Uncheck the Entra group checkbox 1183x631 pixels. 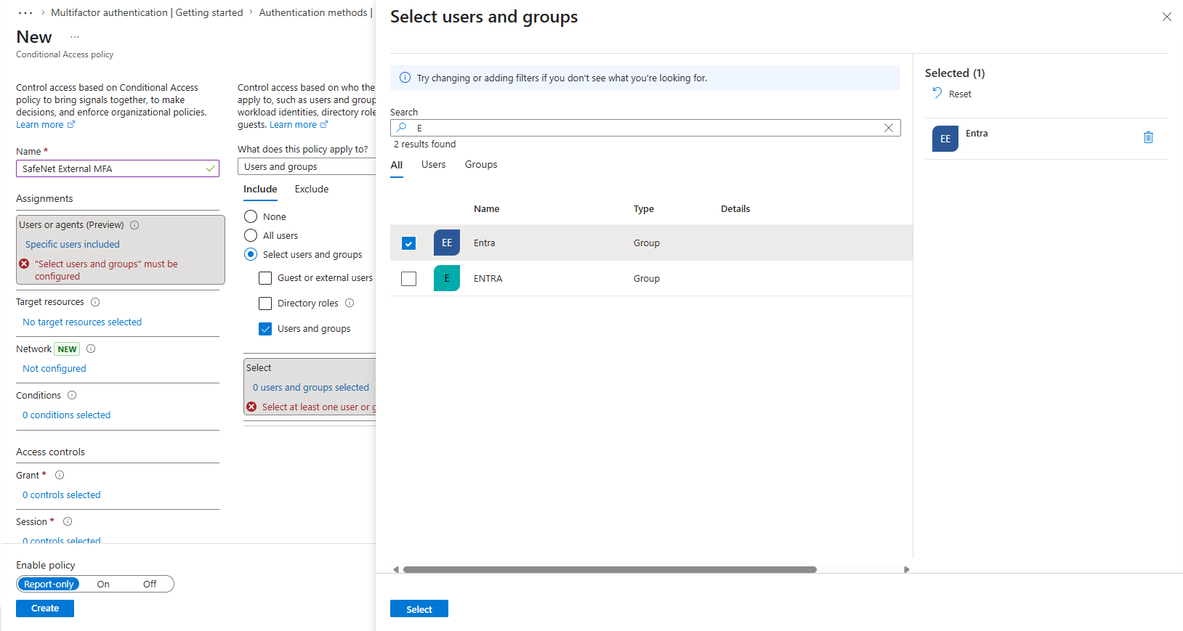(x=408, y=243)
